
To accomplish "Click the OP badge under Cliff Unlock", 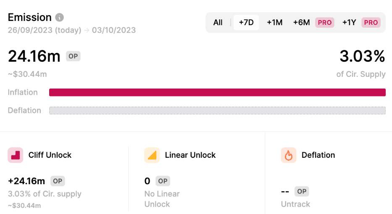I will click(58, 181).
